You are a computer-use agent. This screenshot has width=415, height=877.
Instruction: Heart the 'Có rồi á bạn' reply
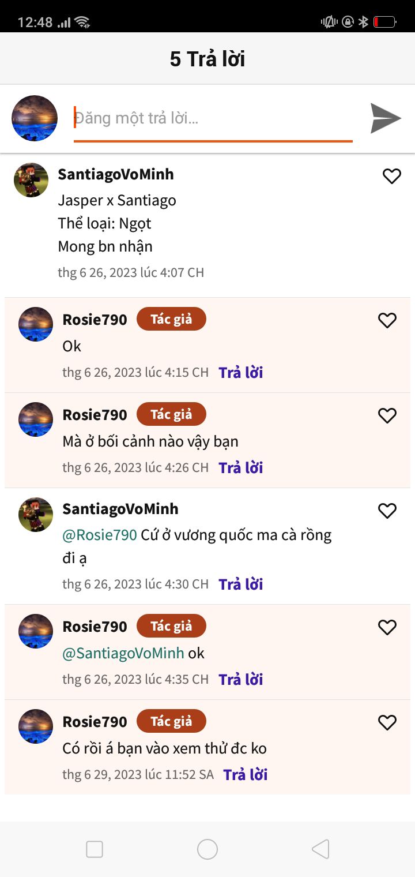click(x=387, y=722)
